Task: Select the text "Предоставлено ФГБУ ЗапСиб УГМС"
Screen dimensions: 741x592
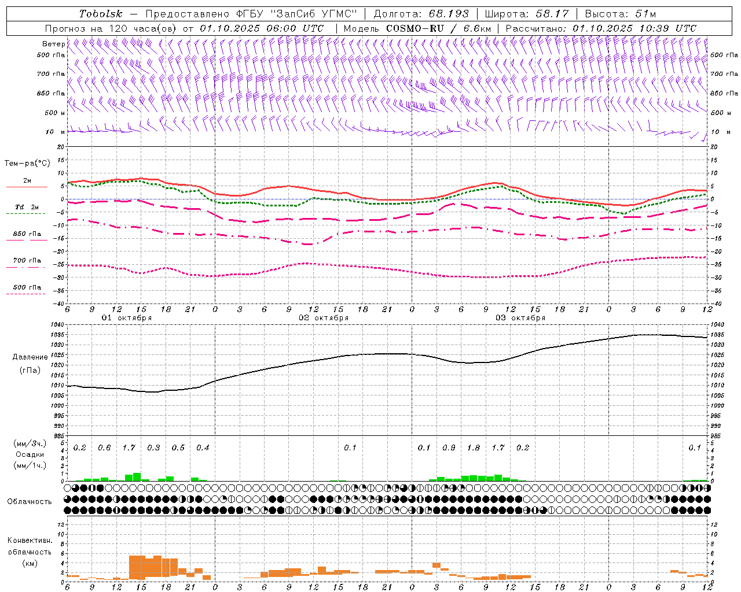Action: 251,14
